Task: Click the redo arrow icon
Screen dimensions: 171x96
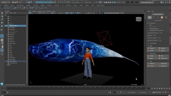Action: 21,2
